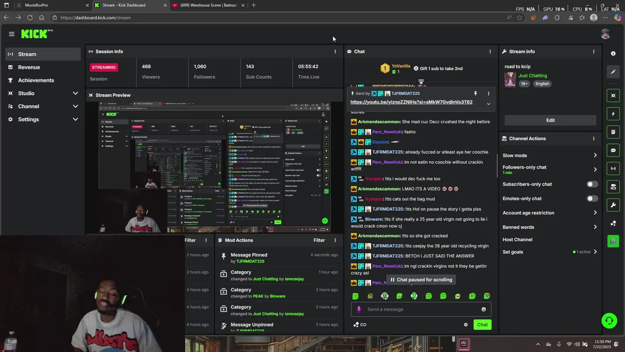Open Edge Copilot icon
Image resolution: width=625 pixels, height=352 pixels.
pyautogui.click(x=618, y=18)
